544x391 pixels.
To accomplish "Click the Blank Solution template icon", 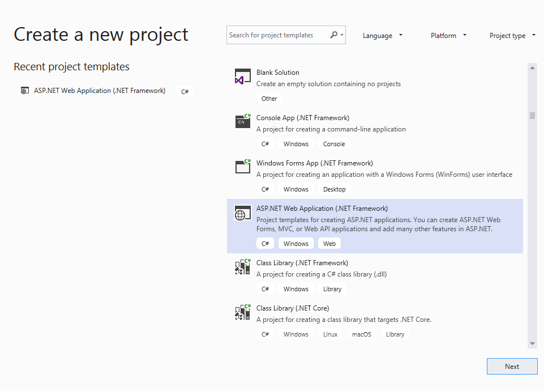I will click(242, 76).
